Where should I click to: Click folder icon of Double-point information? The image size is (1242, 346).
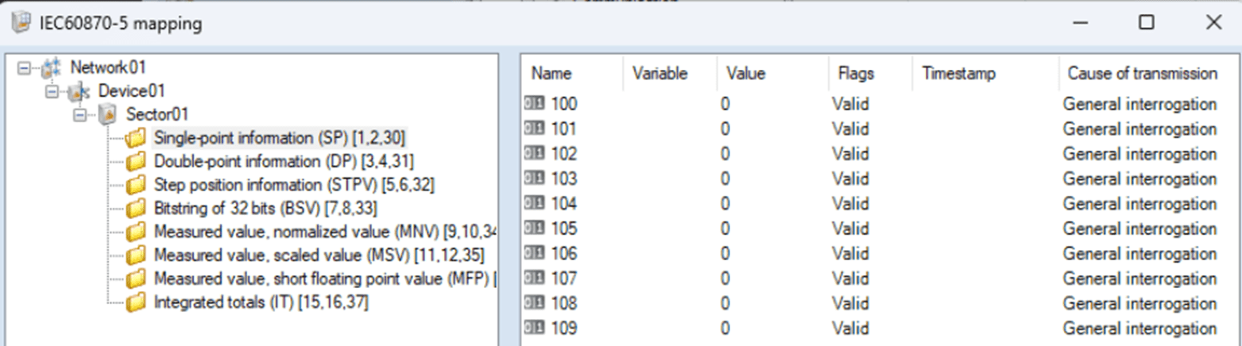(x=136, y=162)
